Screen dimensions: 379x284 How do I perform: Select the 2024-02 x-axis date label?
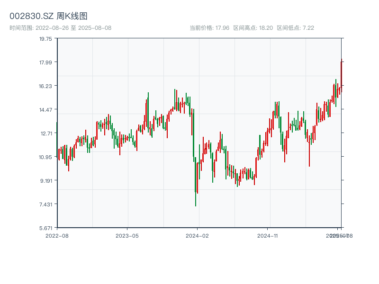(198, 235)
